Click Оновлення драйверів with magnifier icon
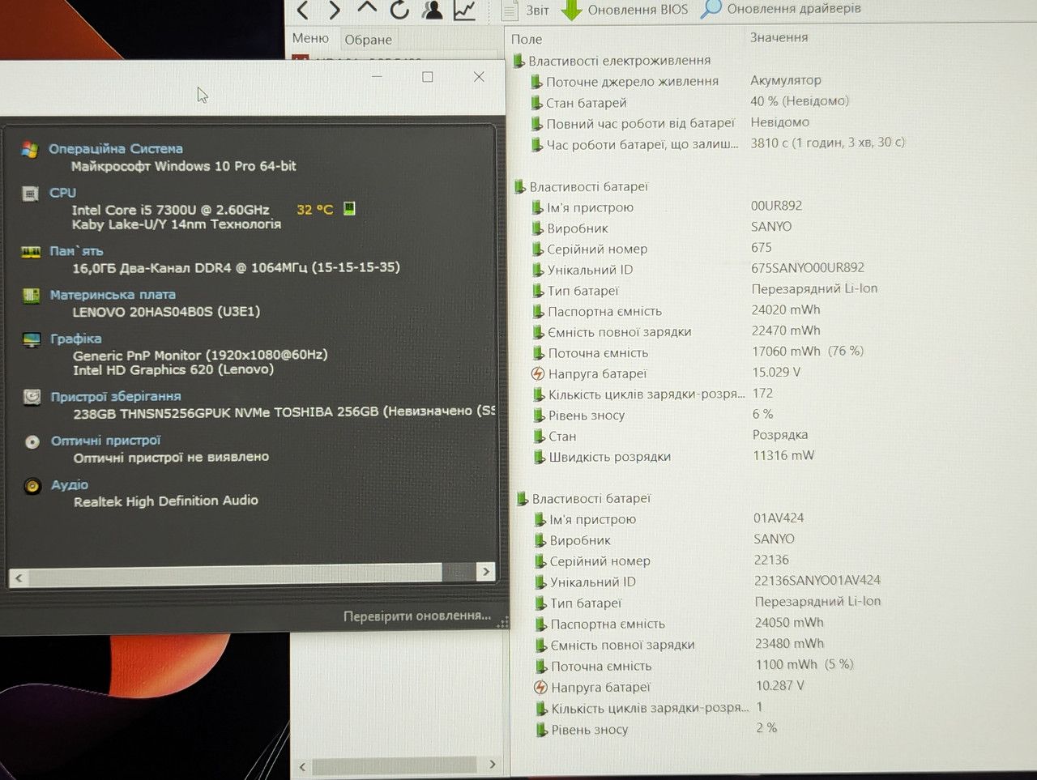This screenshot has height=780, width=1037. (780, 9)
